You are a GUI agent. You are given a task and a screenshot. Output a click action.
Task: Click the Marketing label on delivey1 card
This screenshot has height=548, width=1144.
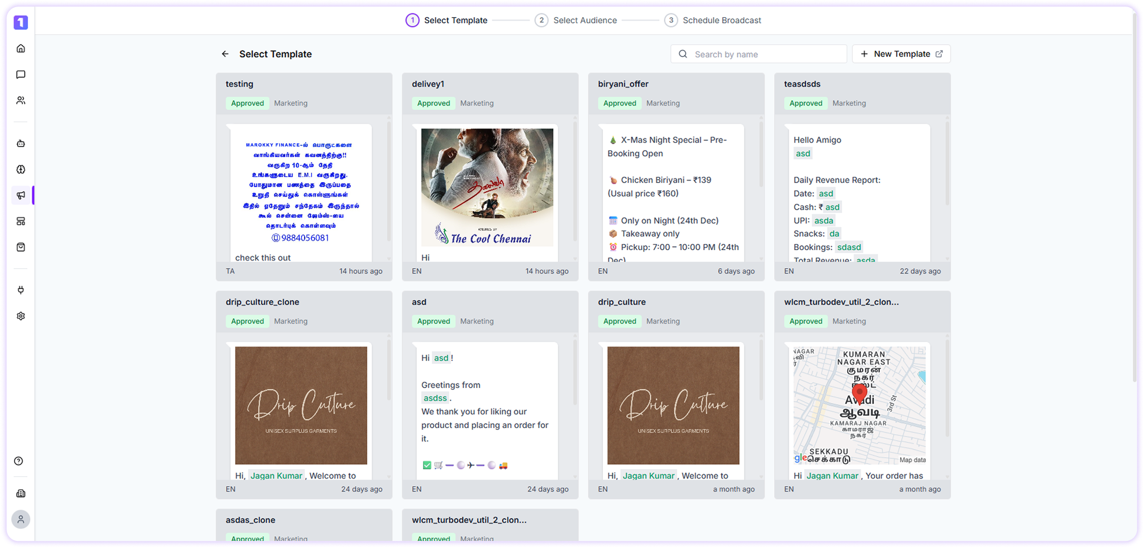(477, 103)
